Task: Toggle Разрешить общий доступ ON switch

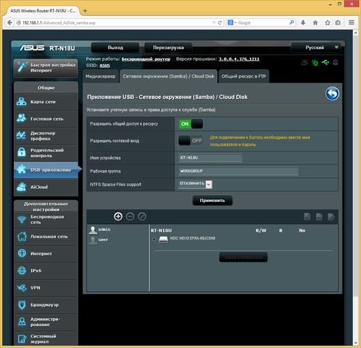Action: (191, 124)
